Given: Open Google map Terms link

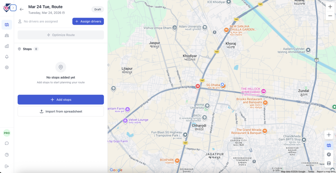Looking at the screenshot, I should (311, 171).
